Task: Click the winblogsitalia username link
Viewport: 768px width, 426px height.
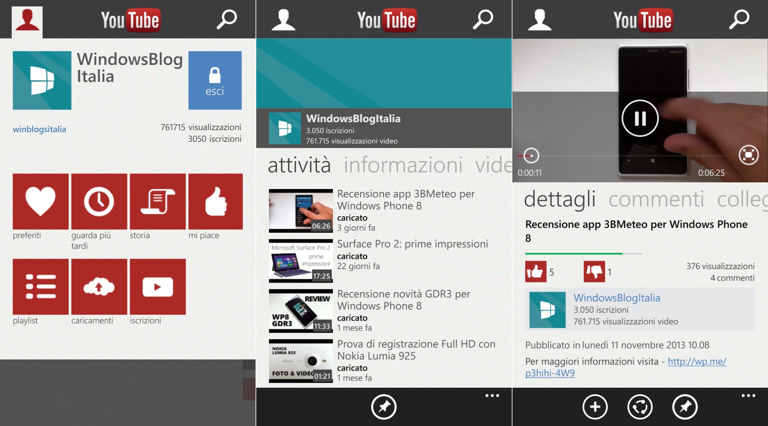Action: [39, 129]
